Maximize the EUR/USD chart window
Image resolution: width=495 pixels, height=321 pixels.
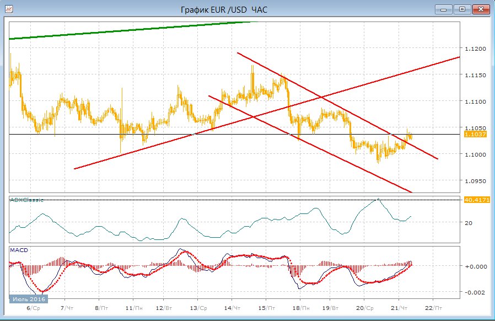462,9
